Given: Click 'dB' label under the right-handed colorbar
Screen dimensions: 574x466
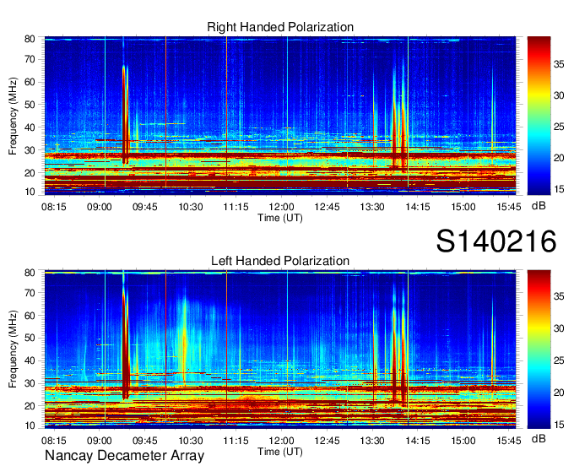Looking at the screenshot, I should coord(539,206).
